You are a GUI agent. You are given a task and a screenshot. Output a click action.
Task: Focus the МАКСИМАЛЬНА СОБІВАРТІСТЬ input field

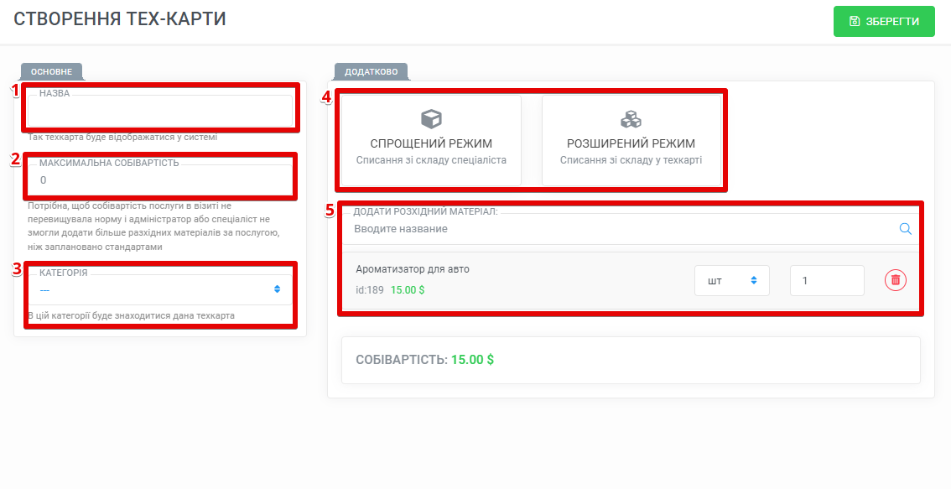click(x=160, y=180)
